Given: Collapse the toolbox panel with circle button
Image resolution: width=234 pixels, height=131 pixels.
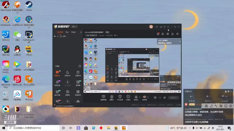Looking at the screenshot, I should [x=80, y=66].
